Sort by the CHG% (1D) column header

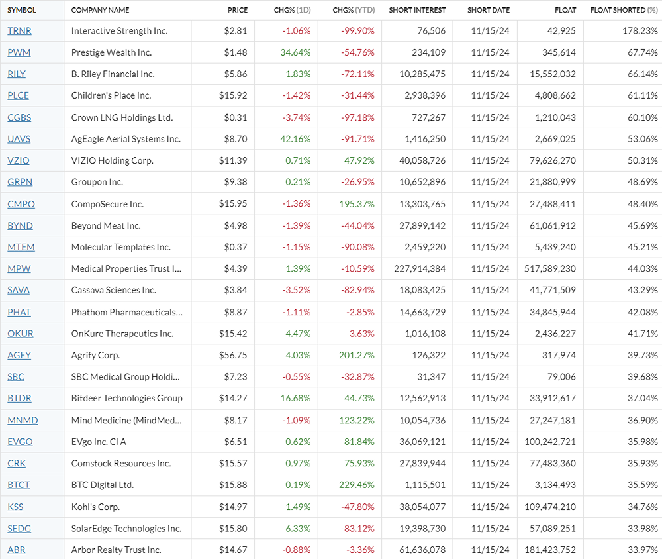pyautogui.click(x=292, y=10)
